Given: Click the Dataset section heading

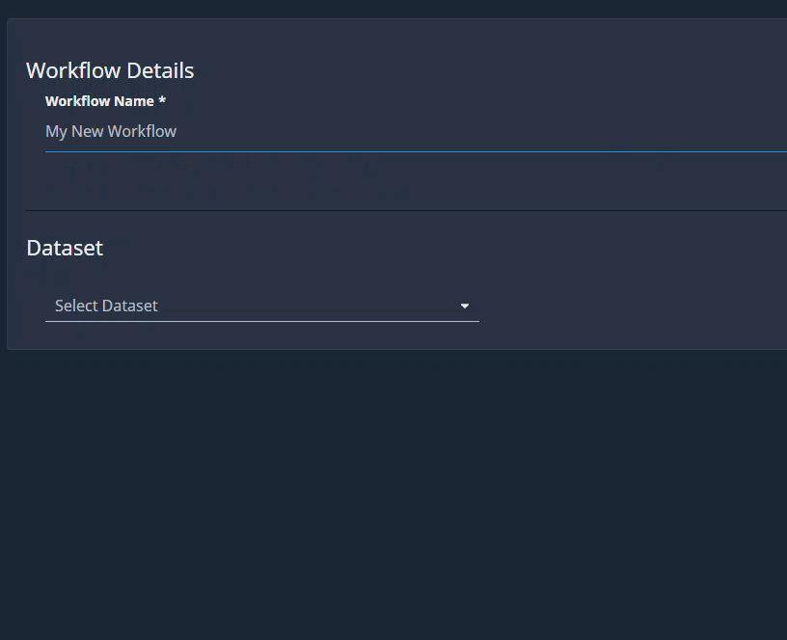Looking at the screenshot, I should 65,248.
